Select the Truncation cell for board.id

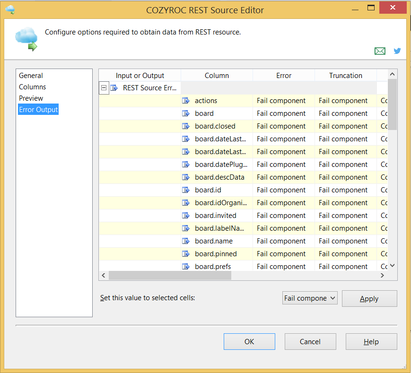[345, 190]
